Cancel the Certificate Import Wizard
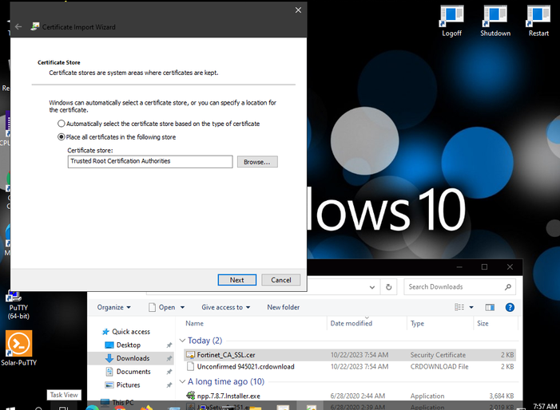Image resolution: width=560 pixels, height=410 pixels. (x=280, y=280)
